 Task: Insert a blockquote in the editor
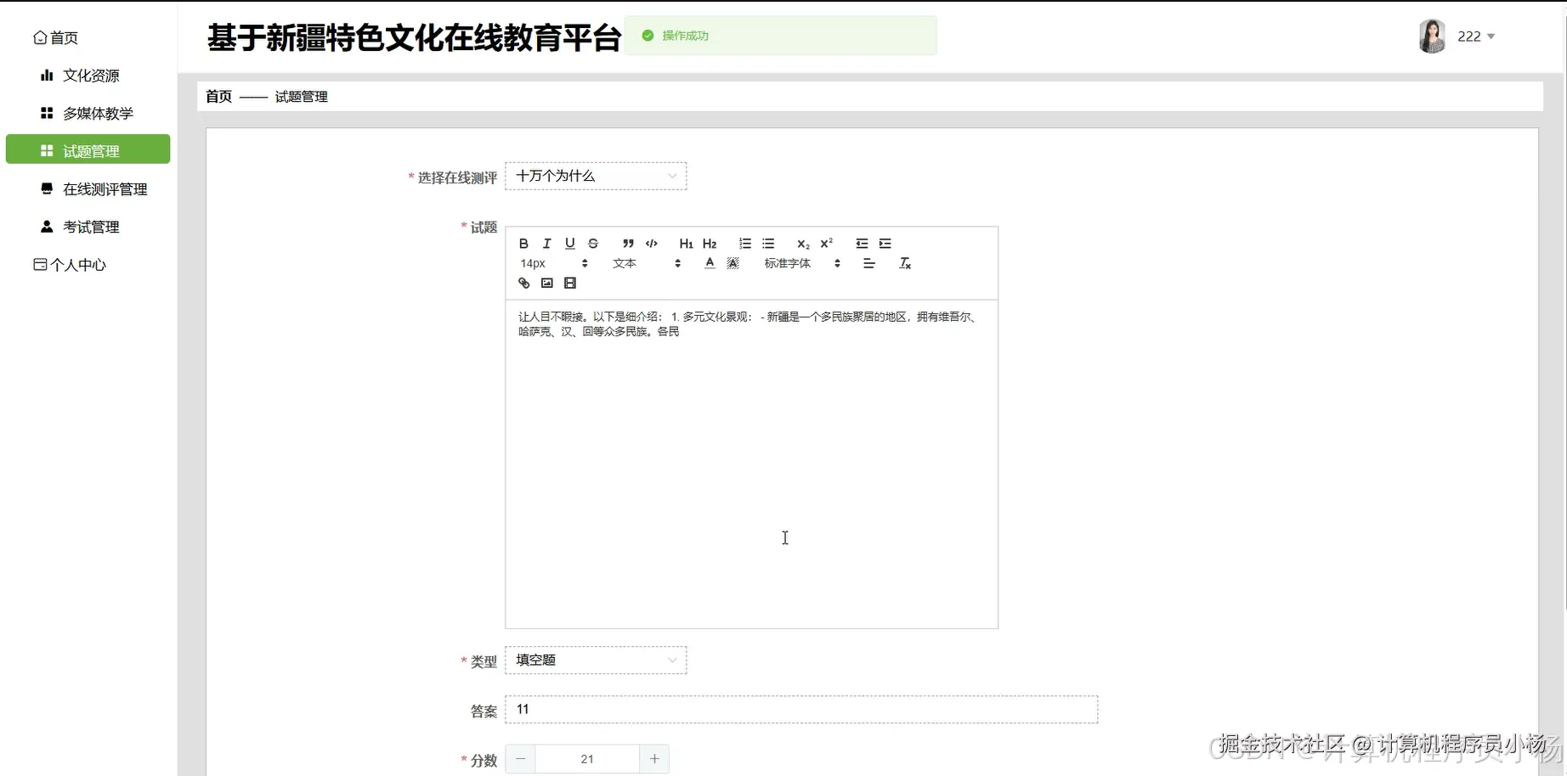pos(628,244)
